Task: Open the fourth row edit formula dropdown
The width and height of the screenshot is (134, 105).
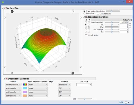Action: coord(13,96)
